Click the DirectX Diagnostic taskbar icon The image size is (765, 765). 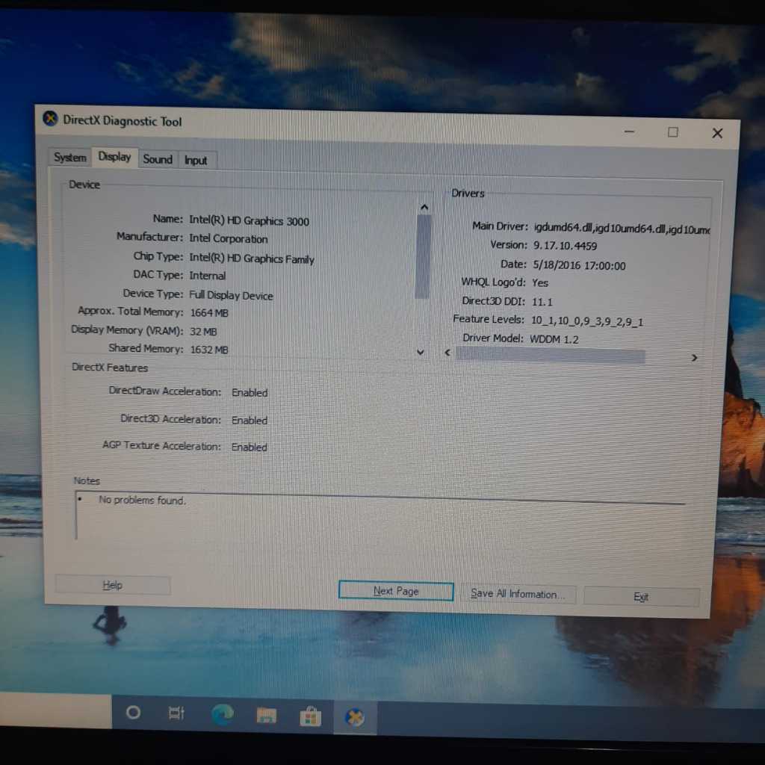pyautogui.click(x=355, y=717)
